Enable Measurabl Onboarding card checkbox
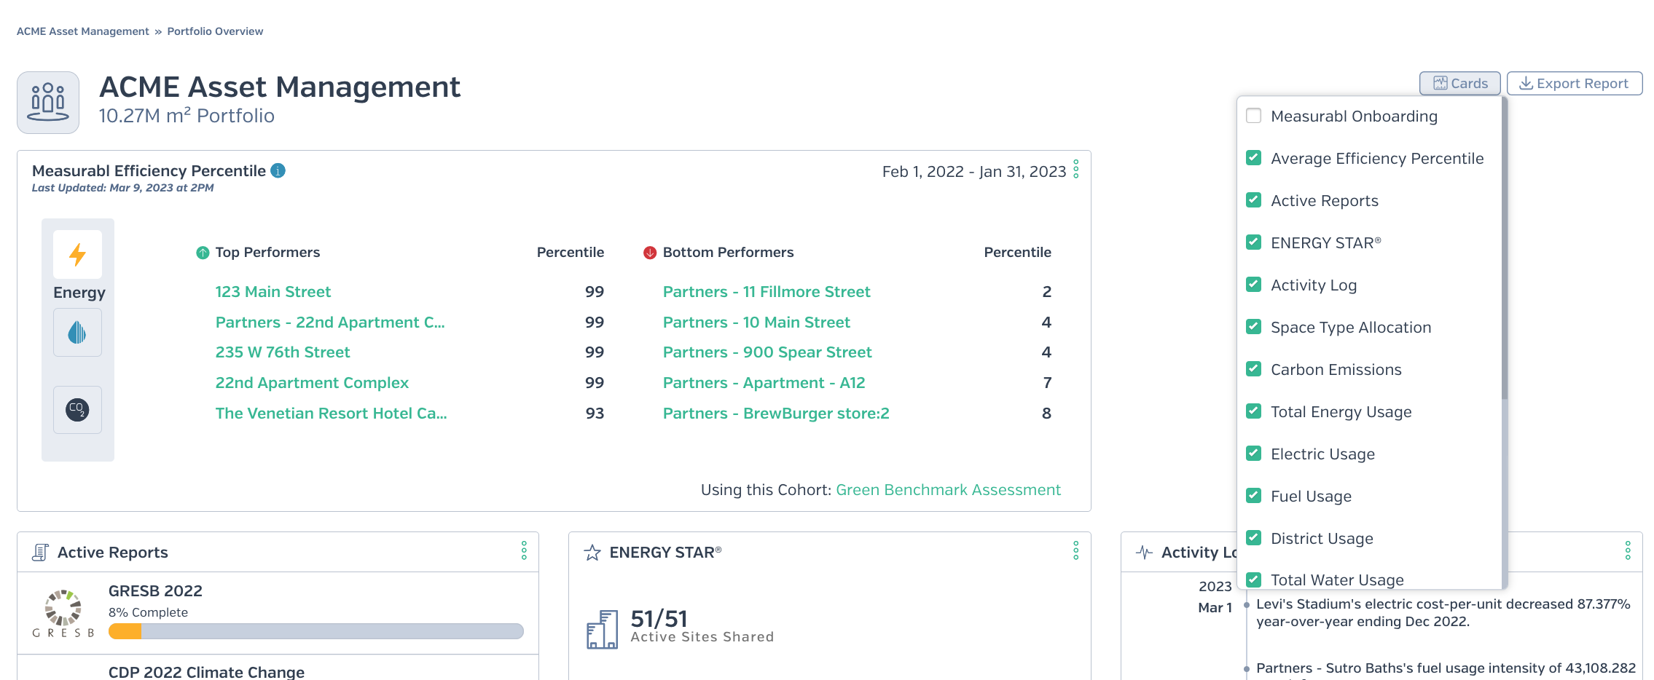The image size is (1654, 680). [x=1253, y=116]
